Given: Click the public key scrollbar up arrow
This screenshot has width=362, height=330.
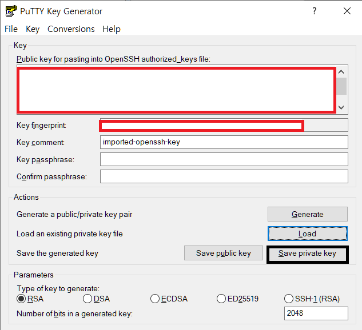Looking at the screenshot, I should click(341, 72).
